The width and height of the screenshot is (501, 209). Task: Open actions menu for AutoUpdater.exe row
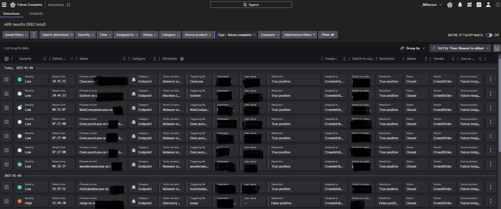pyautogui.click(x=491, y=187)
